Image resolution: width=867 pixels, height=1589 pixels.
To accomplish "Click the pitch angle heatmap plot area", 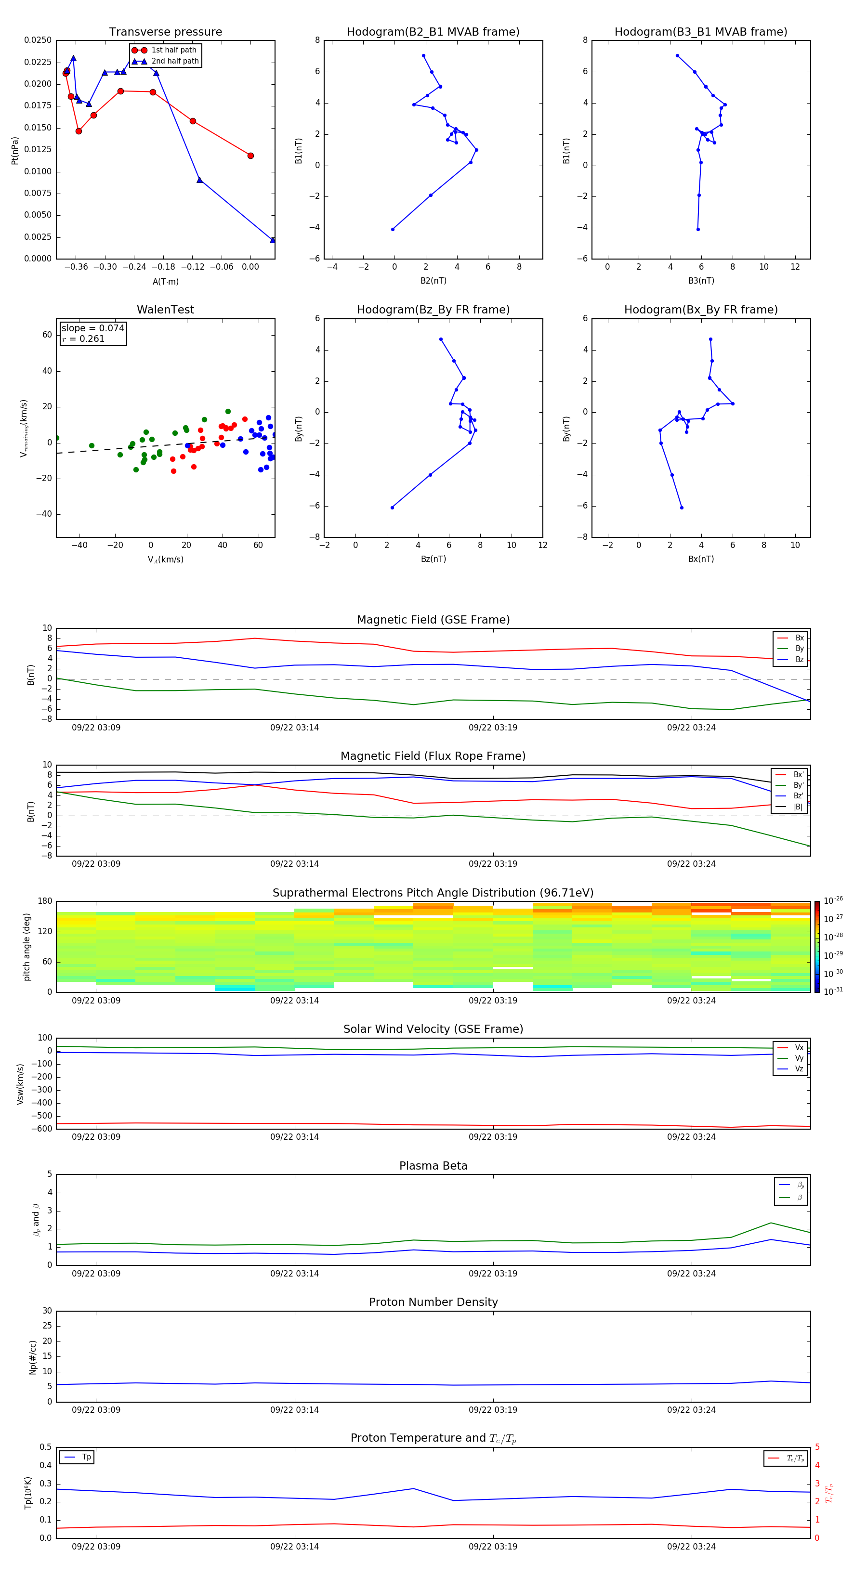I will (x=433, y=947).
